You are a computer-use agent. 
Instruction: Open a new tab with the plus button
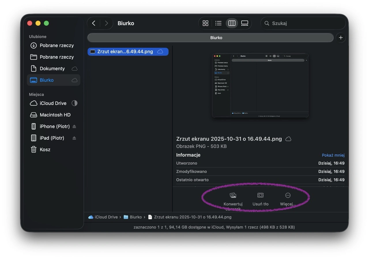coord(340,37)
